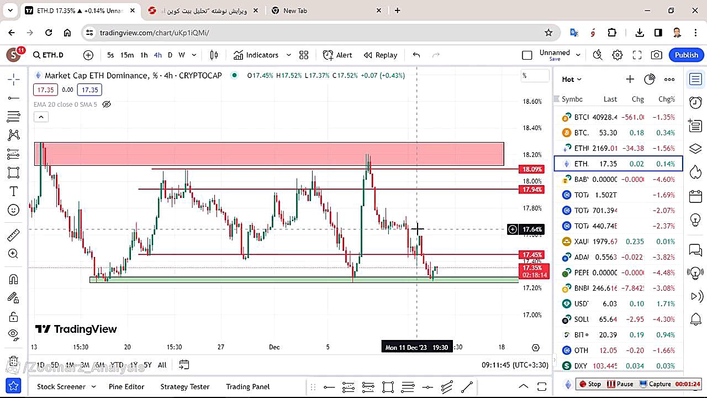This screenshot has height=398, width=707.
Task: Start bar Replay mode
Action: pyautogui.click(x=381, y=55)
